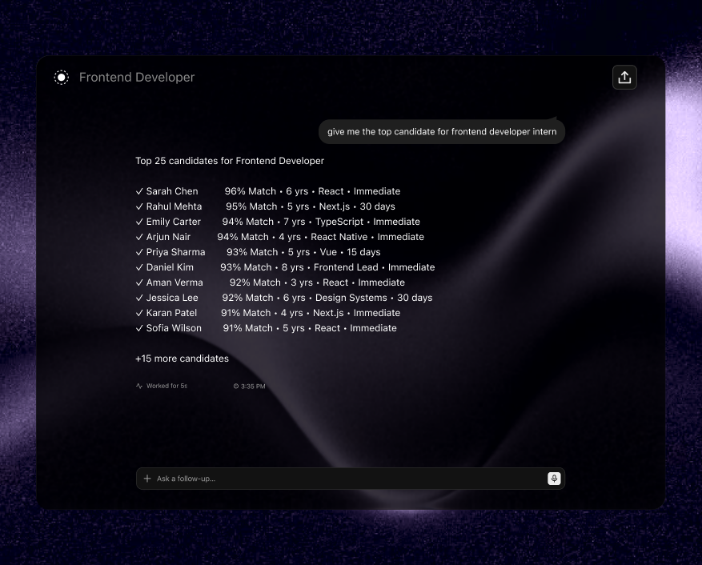Click the clock icon next to 3:35 PM
702x565 pixels.
pos(236,386)
